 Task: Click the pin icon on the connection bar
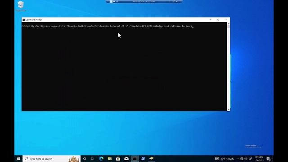click(x=111, y=1)
